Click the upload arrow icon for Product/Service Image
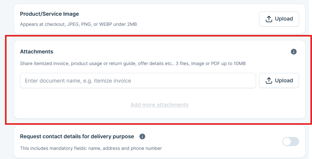Viewport: 312px width, 159px height. (269, 19)
